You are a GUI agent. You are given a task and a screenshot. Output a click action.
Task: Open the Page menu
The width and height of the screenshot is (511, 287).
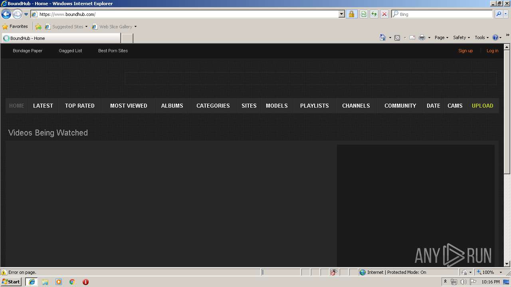click(x=442, y=37)
